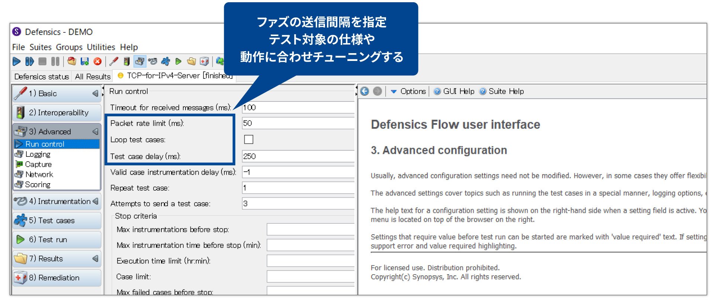
Task: Open Interoperability via the traffic light toolbar icon
Action: pos(127,61)
